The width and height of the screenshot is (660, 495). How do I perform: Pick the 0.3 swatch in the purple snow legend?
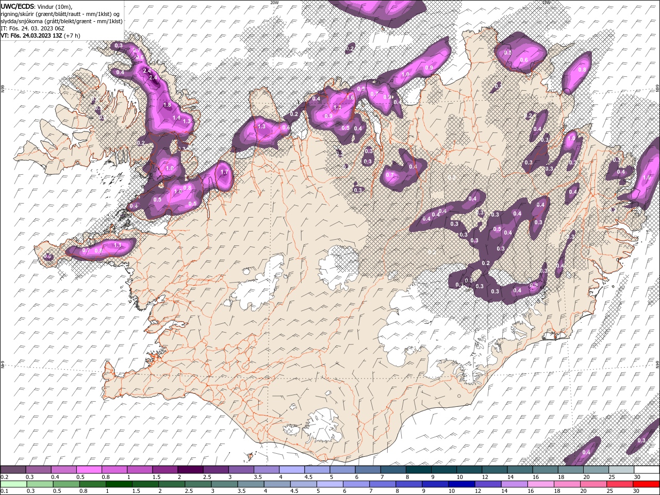(x=38, y=470)
